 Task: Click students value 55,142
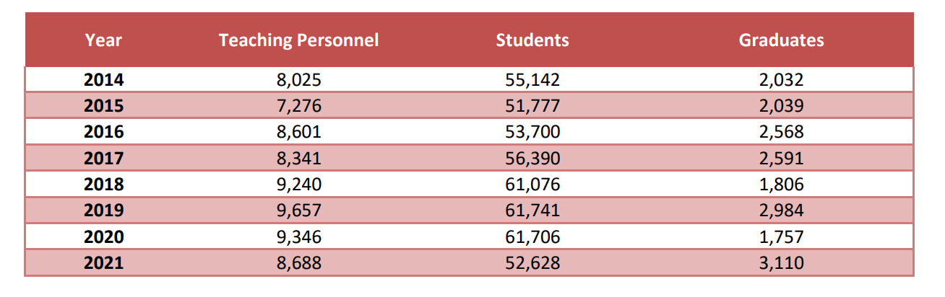pyautogui.click(x=532, y=80)
